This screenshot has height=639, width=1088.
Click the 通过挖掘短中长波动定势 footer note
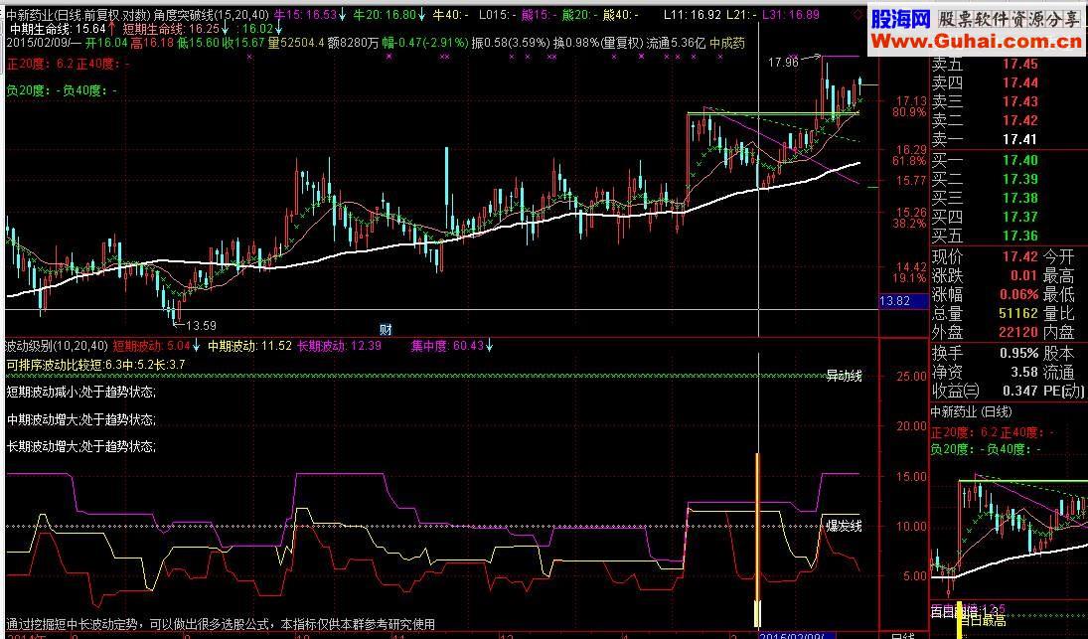(221, 624)
